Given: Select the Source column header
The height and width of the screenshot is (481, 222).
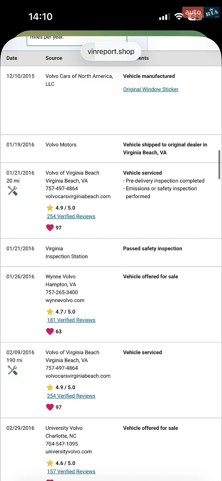Looking at the screenshot, I should [x=54, y=58].
